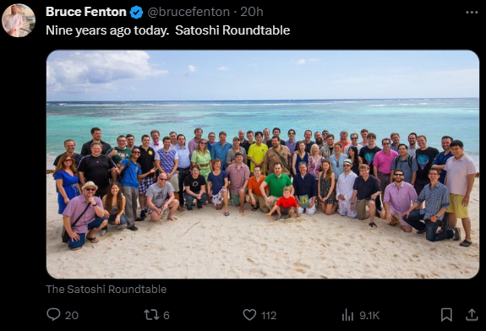Open the three-dot more options menu
This screenshot has width=486, height=331.
click(x=472, y=13)
